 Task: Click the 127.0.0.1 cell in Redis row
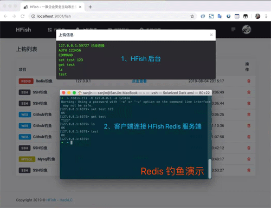83,81
